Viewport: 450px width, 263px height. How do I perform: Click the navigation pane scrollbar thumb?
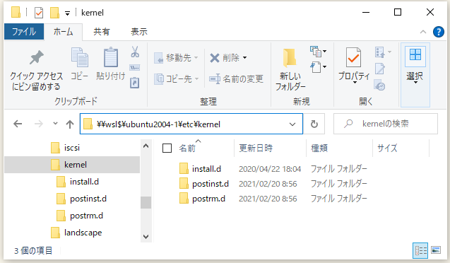point(146,202)
